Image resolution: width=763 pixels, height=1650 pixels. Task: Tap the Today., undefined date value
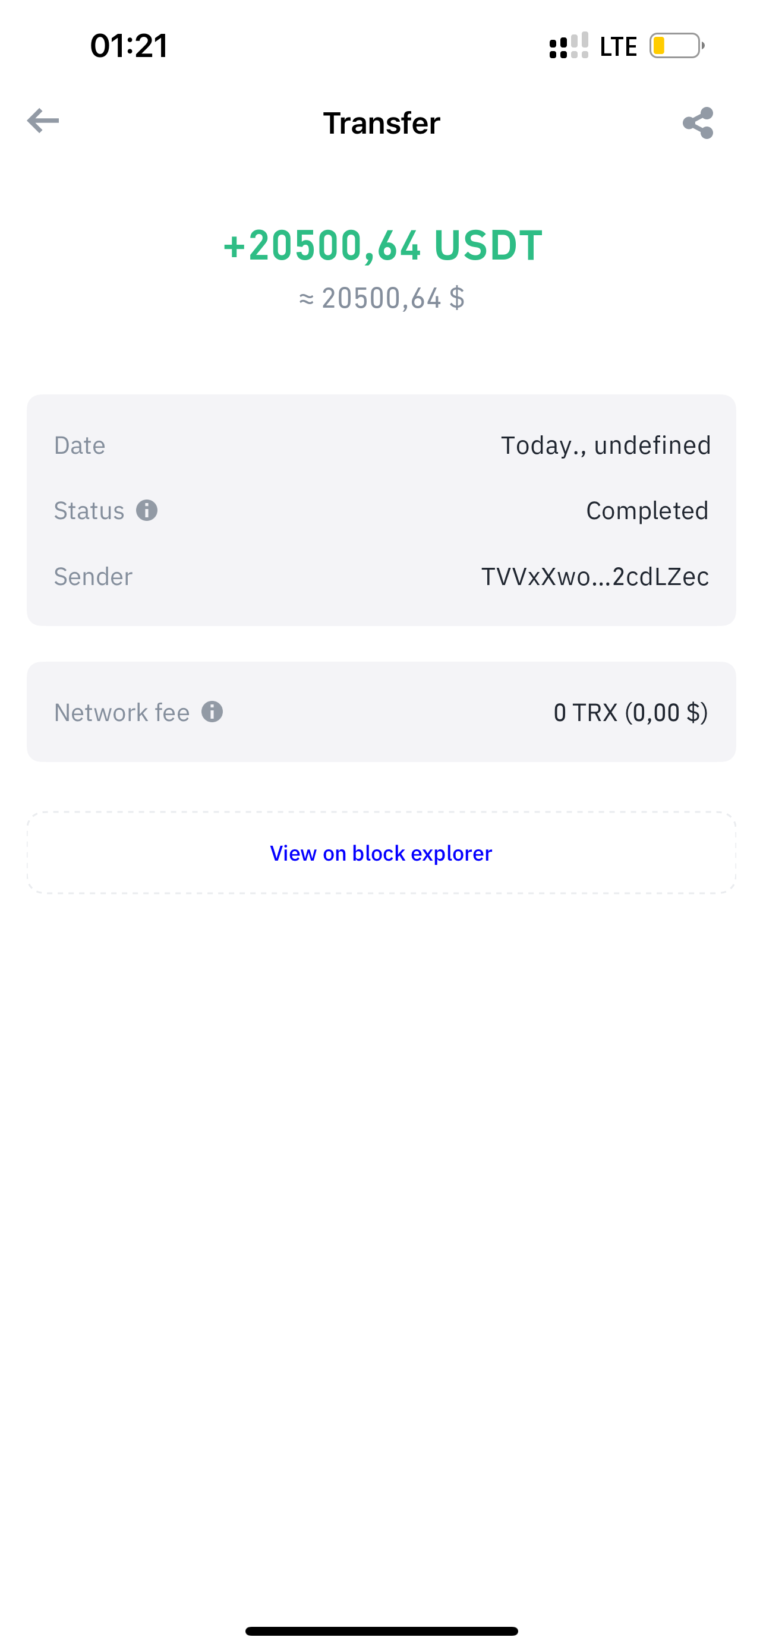(x=606, y=445)
